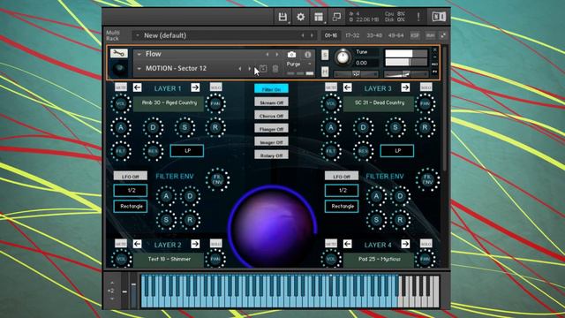Click Layer 3 next sound arrow
The image size is (565, 318).
pyautogui.click(x=405, y=87)
